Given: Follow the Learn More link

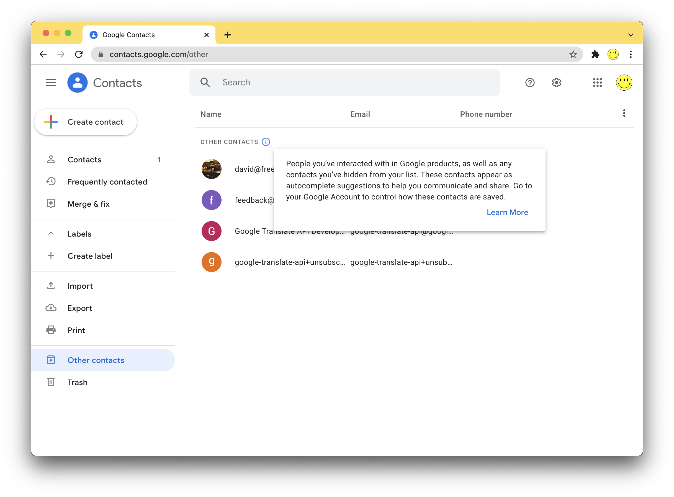Looking at the screenshot, I should click(x=507, y=212).
